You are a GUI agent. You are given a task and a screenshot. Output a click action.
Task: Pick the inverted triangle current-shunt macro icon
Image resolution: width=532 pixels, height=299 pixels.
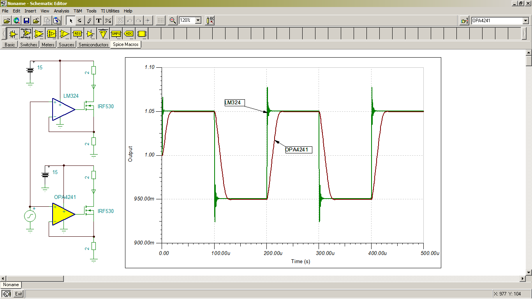pos(103,34)
